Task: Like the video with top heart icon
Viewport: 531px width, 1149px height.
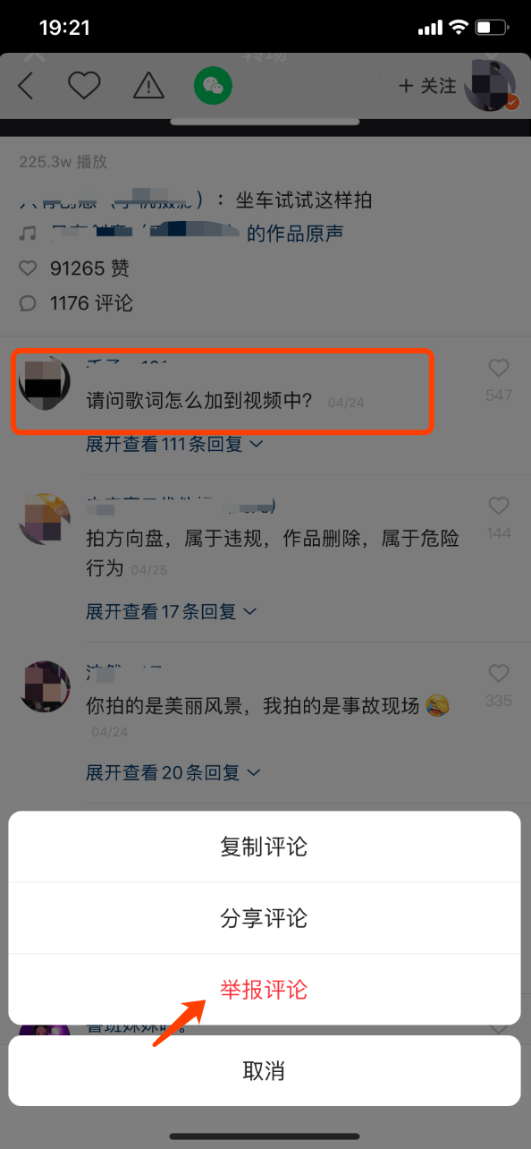Action: click(x=84, y=86)
